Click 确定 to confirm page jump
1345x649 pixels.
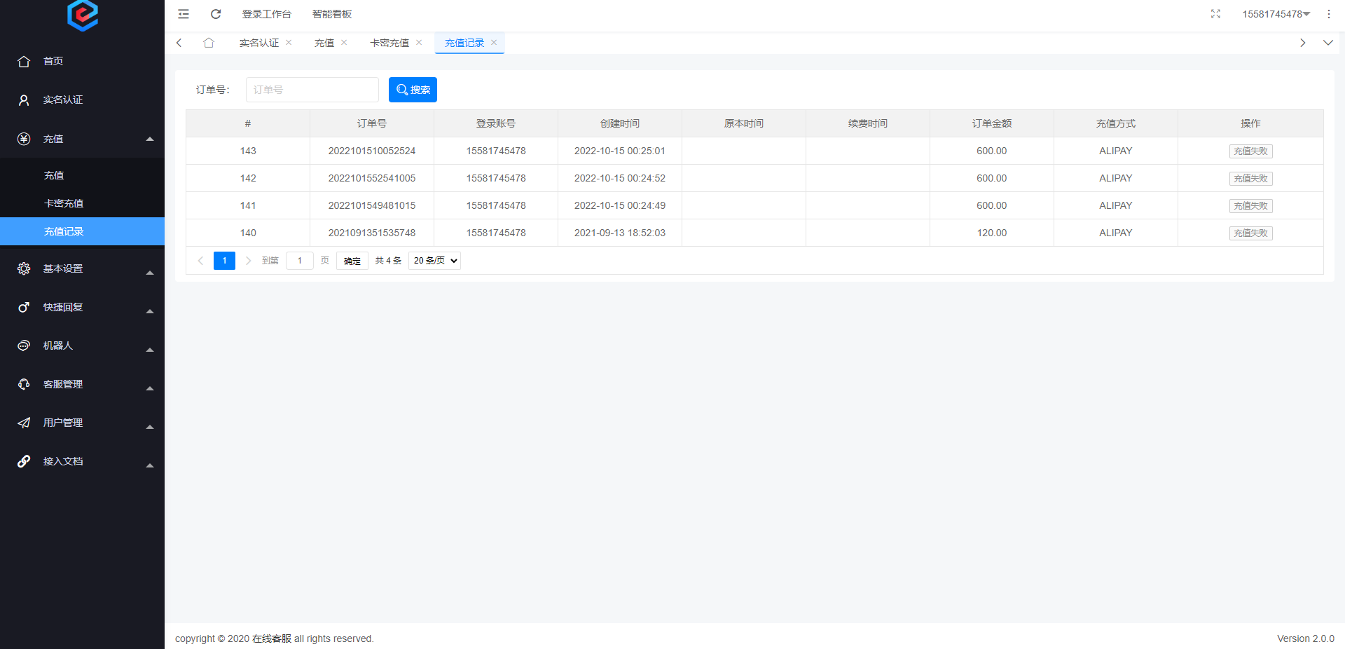point(352,261)
